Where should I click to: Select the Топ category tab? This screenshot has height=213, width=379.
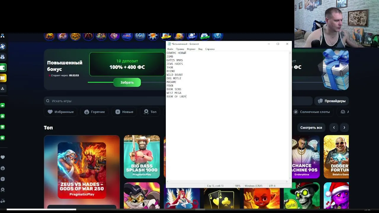(150, 112)
